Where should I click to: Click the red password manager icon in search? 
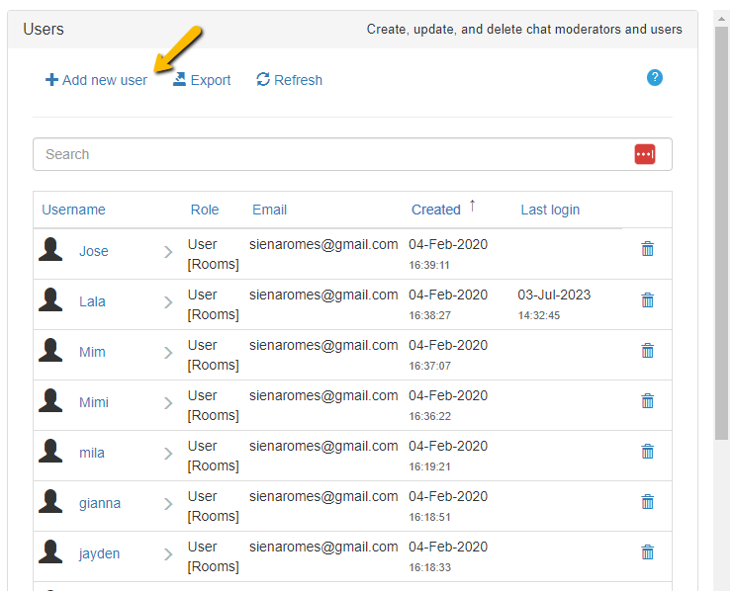pyautogui.click(x=645, y=154)
